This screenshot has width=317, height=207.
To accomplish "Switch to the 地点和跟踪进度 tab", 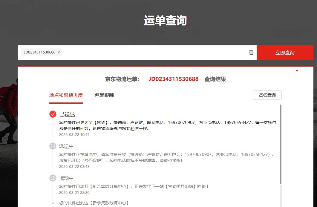I will click(x=66, y=95).
